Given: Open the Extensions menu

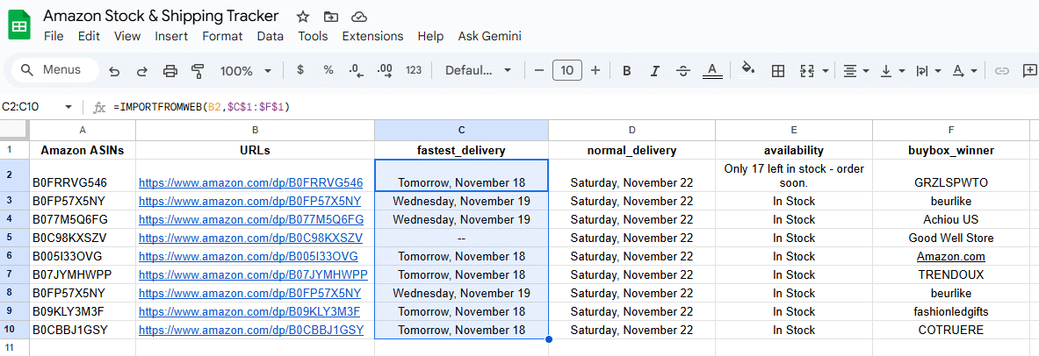Looking at the screenshot, I should [x=372, y=36].
